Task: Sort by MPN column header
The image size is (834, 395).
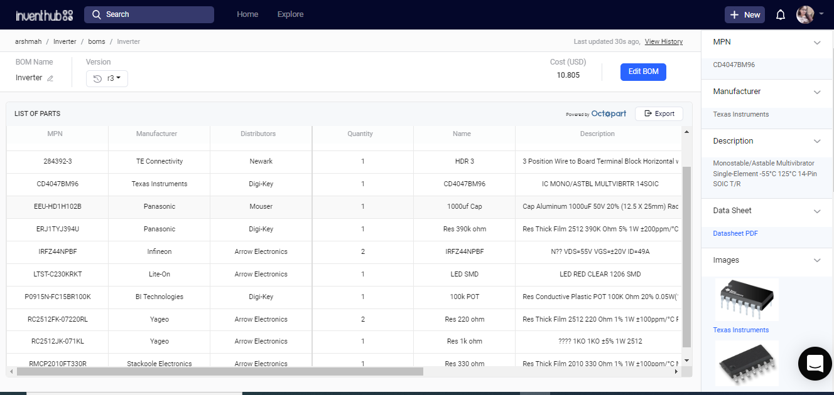Action: tap(55, 134)
